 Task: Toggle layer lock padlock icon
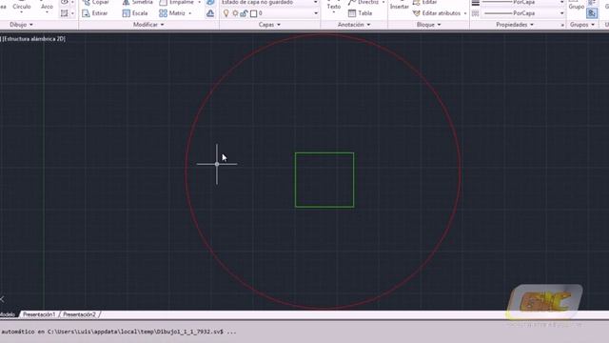click(x=244, y=13)
